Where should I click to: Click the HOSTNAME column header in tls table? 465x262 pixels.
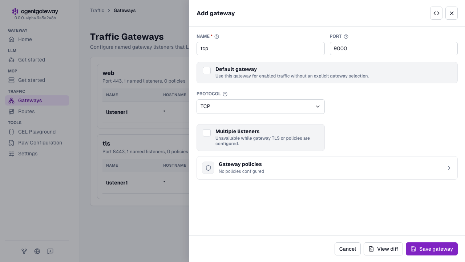[x=175, y=165]
